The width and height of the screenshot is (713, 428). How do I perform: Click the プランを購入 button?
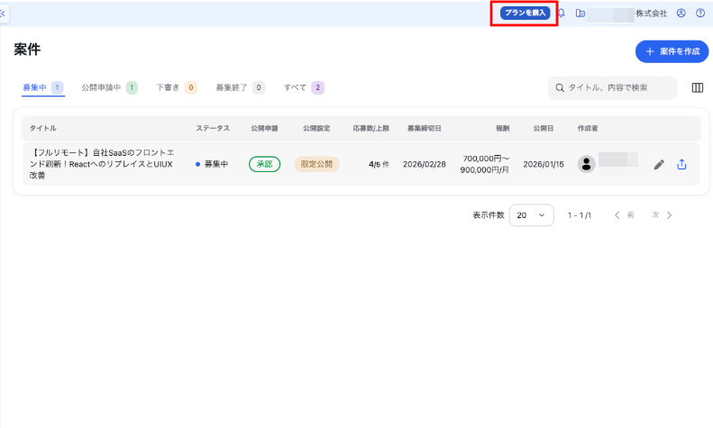click(x=525, y=13)
